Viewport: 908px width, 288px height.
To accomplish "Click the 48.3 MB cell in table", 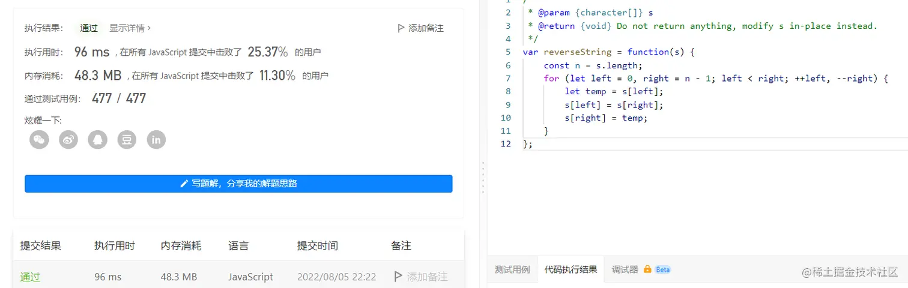I will pyautogui.click(x=179, y=277).
